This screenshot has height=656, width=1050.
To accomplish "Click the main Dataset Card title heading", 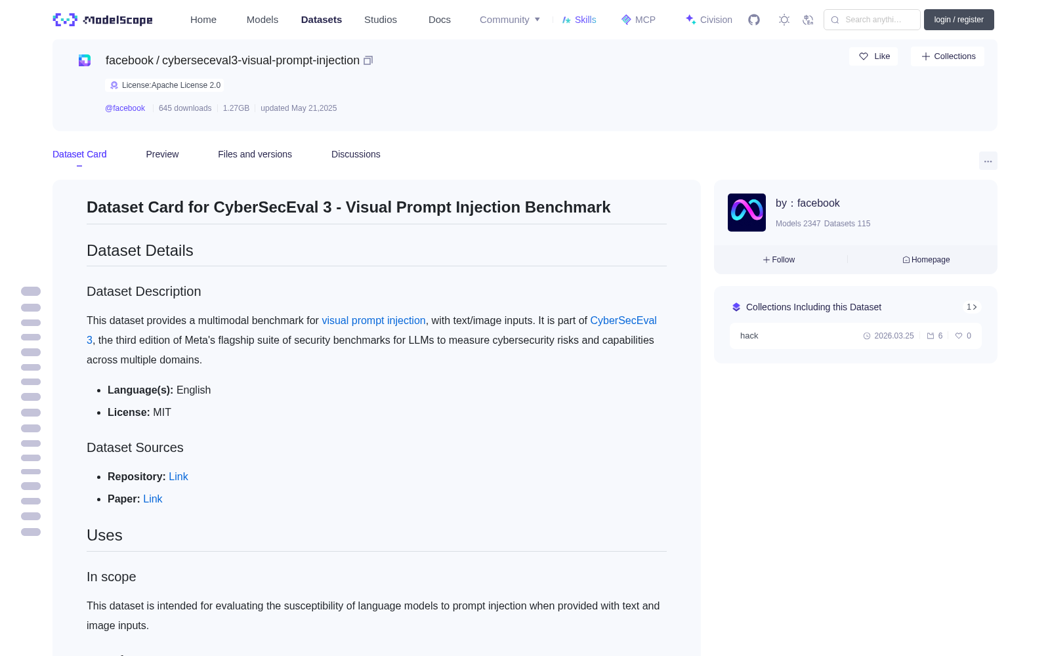I will pyautogui.click(x=348, y=207).
